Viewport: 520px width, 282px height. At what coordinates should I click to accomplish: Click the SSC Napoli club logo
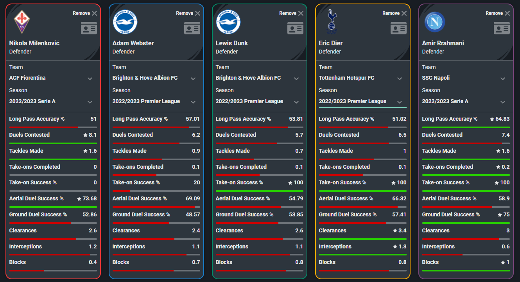click(435, 22)
